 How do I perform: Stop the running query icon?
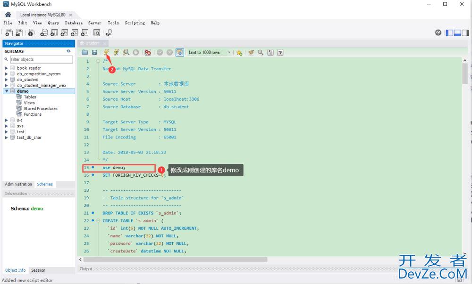[136, 53]
